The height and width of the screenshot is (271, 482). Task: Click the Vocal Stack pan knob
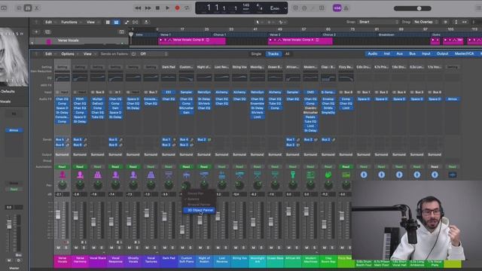(x=98, y=185)
